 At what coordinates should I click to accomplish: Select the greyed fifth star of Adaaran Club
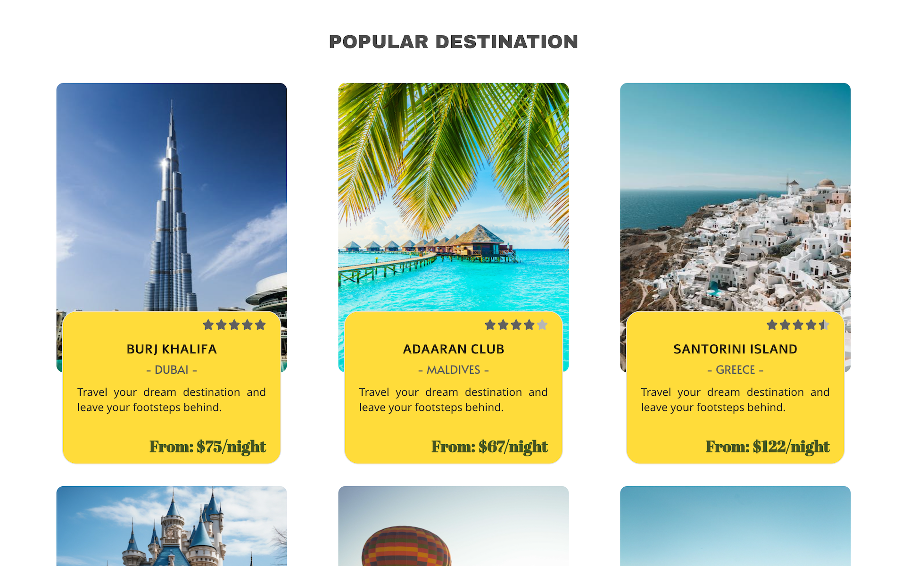pos(542,325)
